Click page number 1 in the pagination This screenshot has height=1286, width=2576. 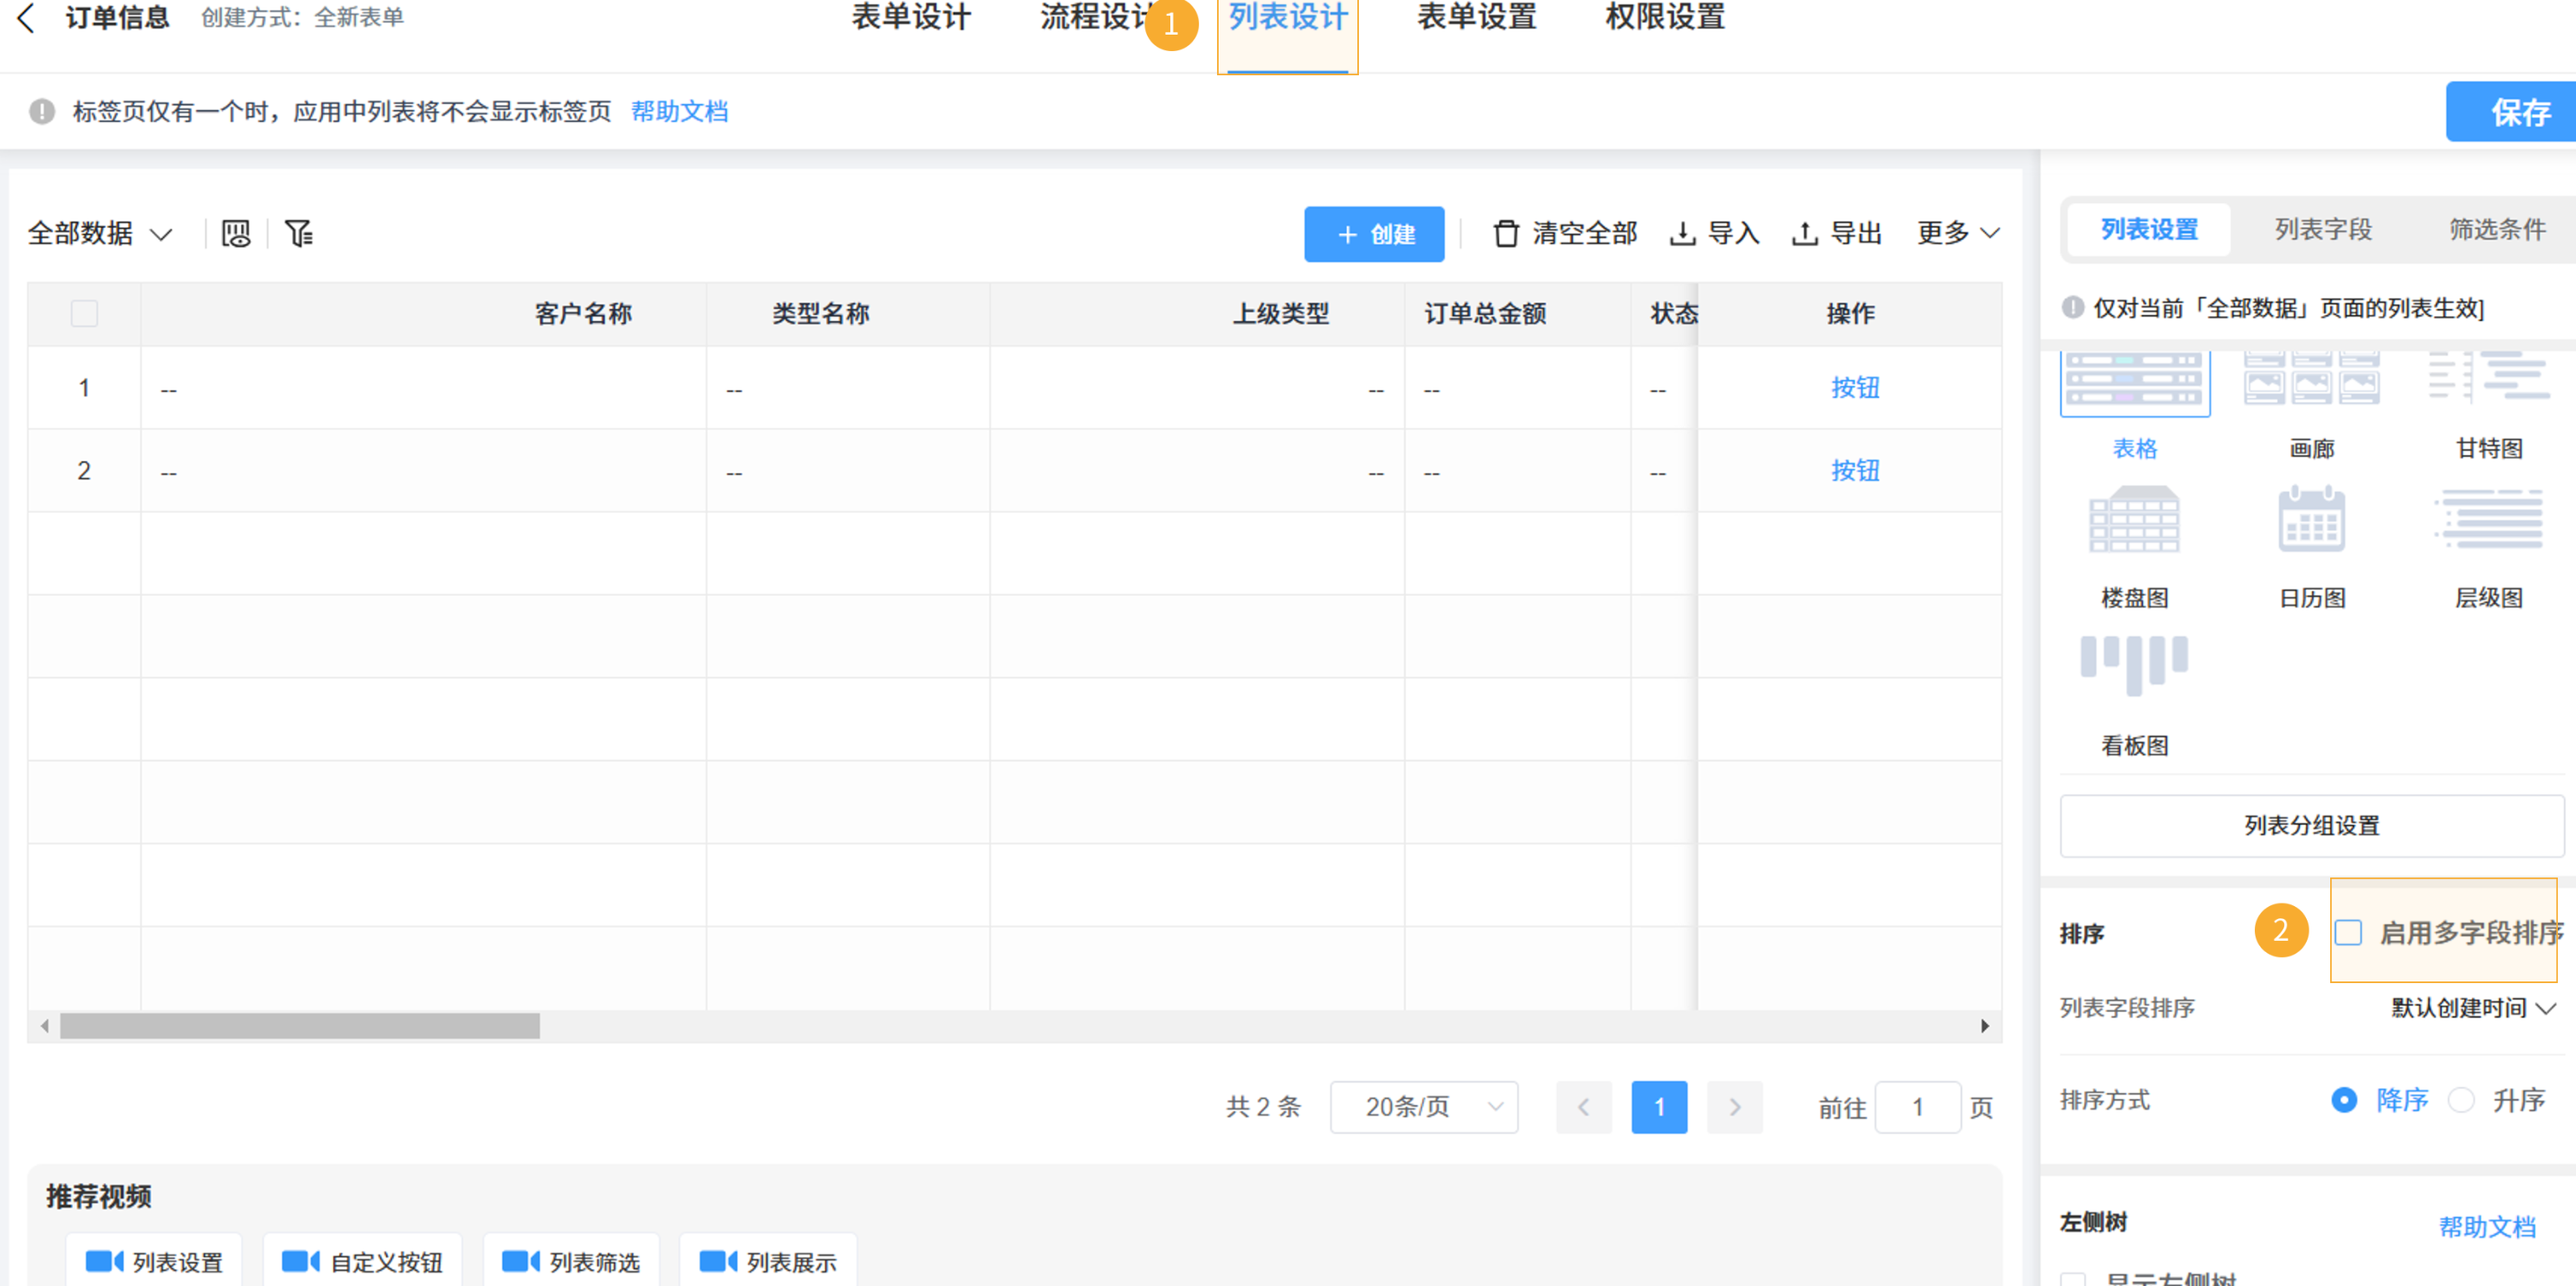1659,1107
